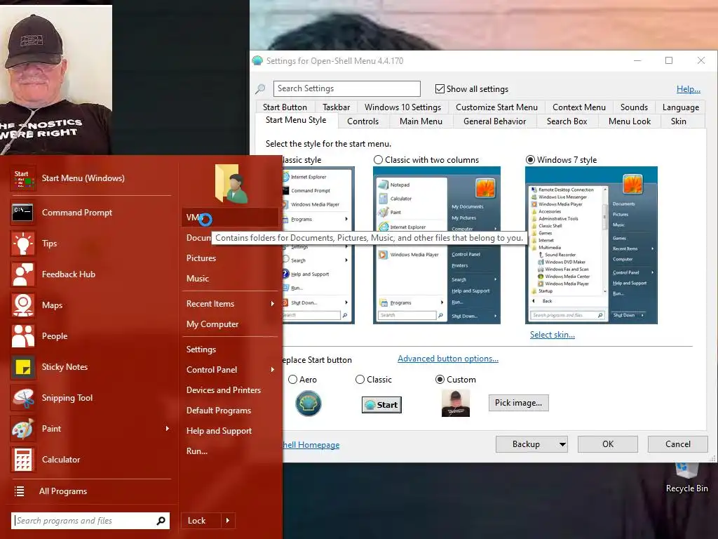Open Pictures in start menu

click(x=230, y=258)
